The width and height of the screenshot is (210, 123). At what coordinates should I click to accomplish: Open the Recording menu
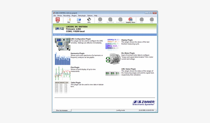[x=67, y=16]
